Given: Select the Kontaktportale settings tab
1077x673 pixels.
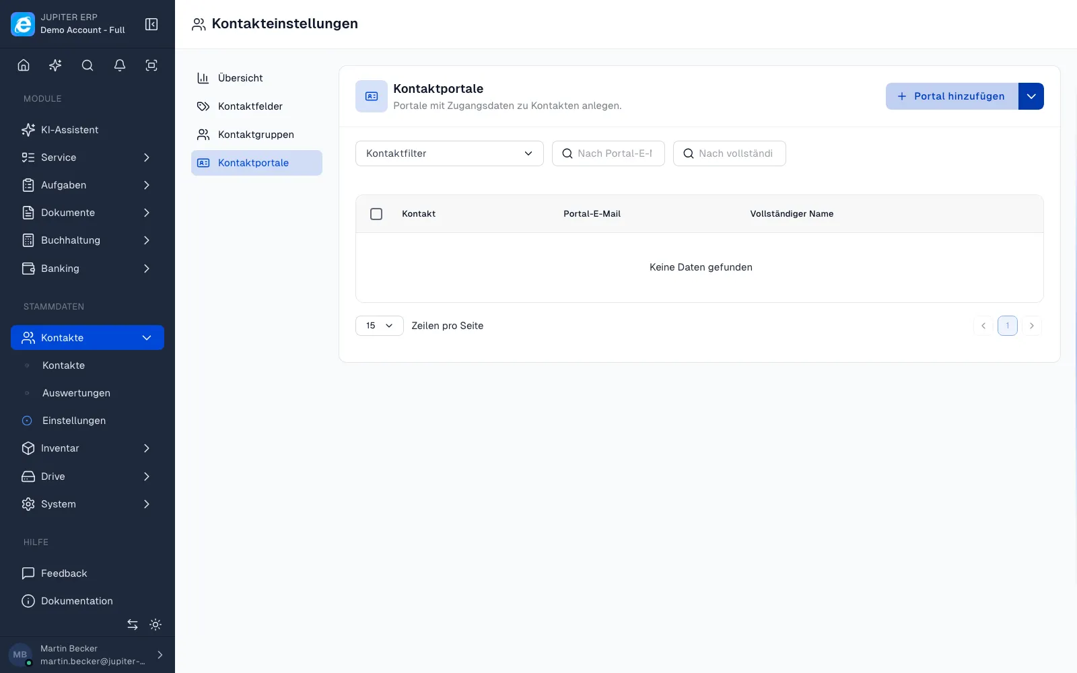Looking at the screenshot, I should (x=256, y=163).
